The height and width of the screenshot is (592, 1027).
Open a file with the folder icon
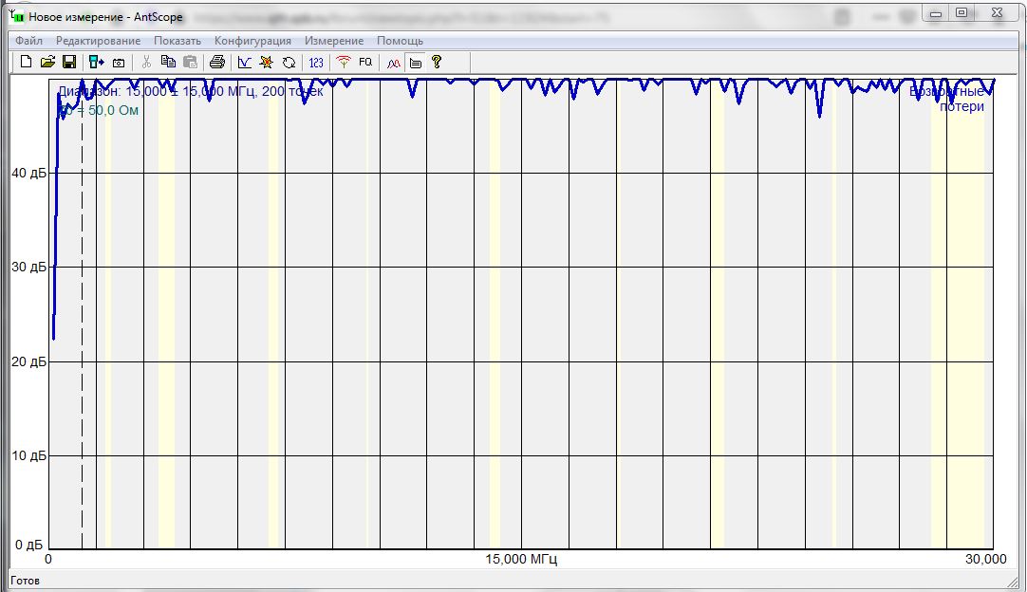point(47,63)
